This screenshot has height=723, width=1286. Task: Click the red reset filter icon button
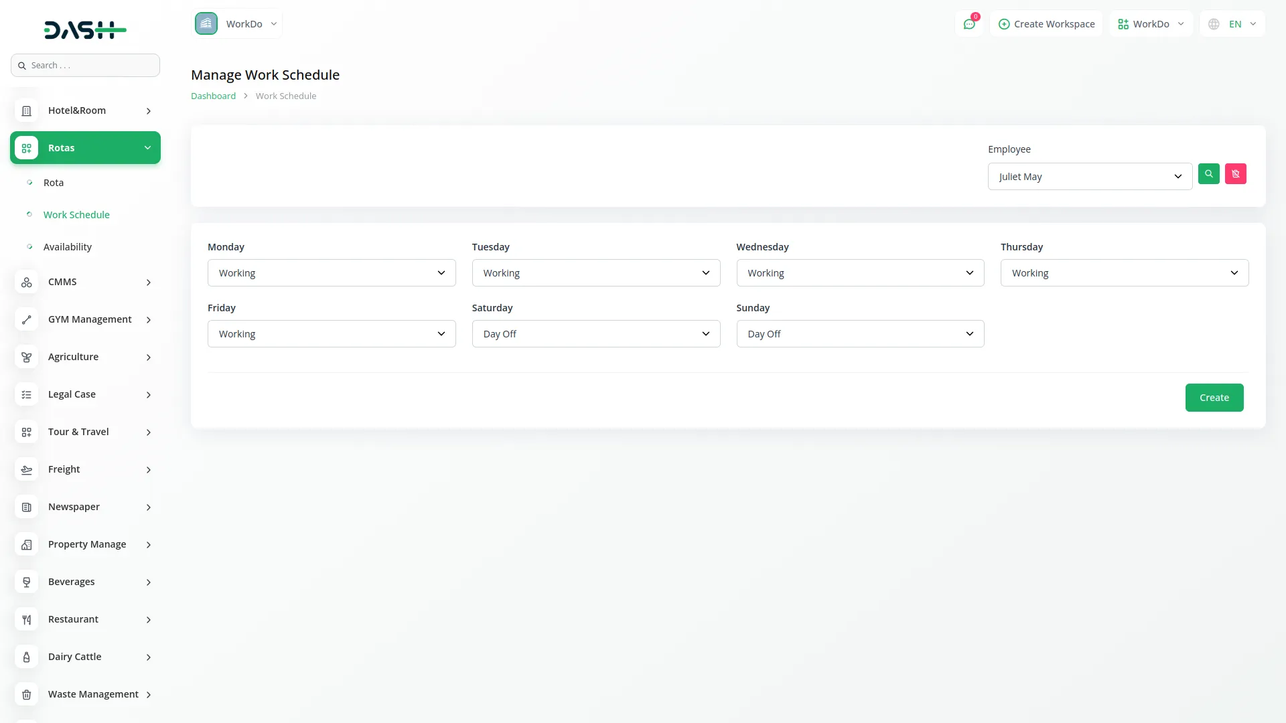[x=1235, y=174]
